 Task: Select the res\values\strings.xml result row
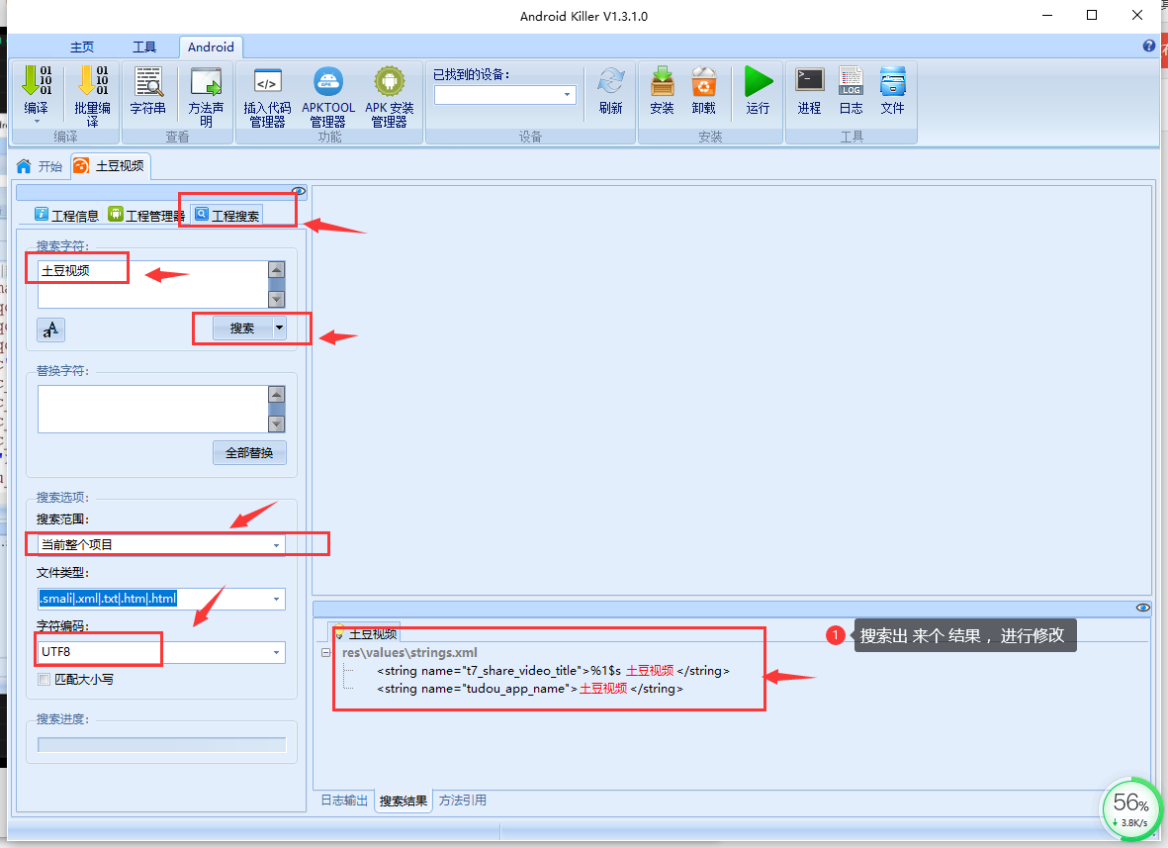tap(409, 653)
